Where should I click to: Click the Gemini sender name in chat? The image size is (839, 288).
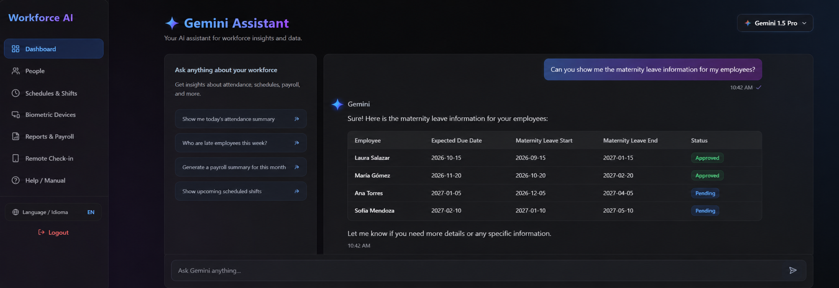pos(358,104)
